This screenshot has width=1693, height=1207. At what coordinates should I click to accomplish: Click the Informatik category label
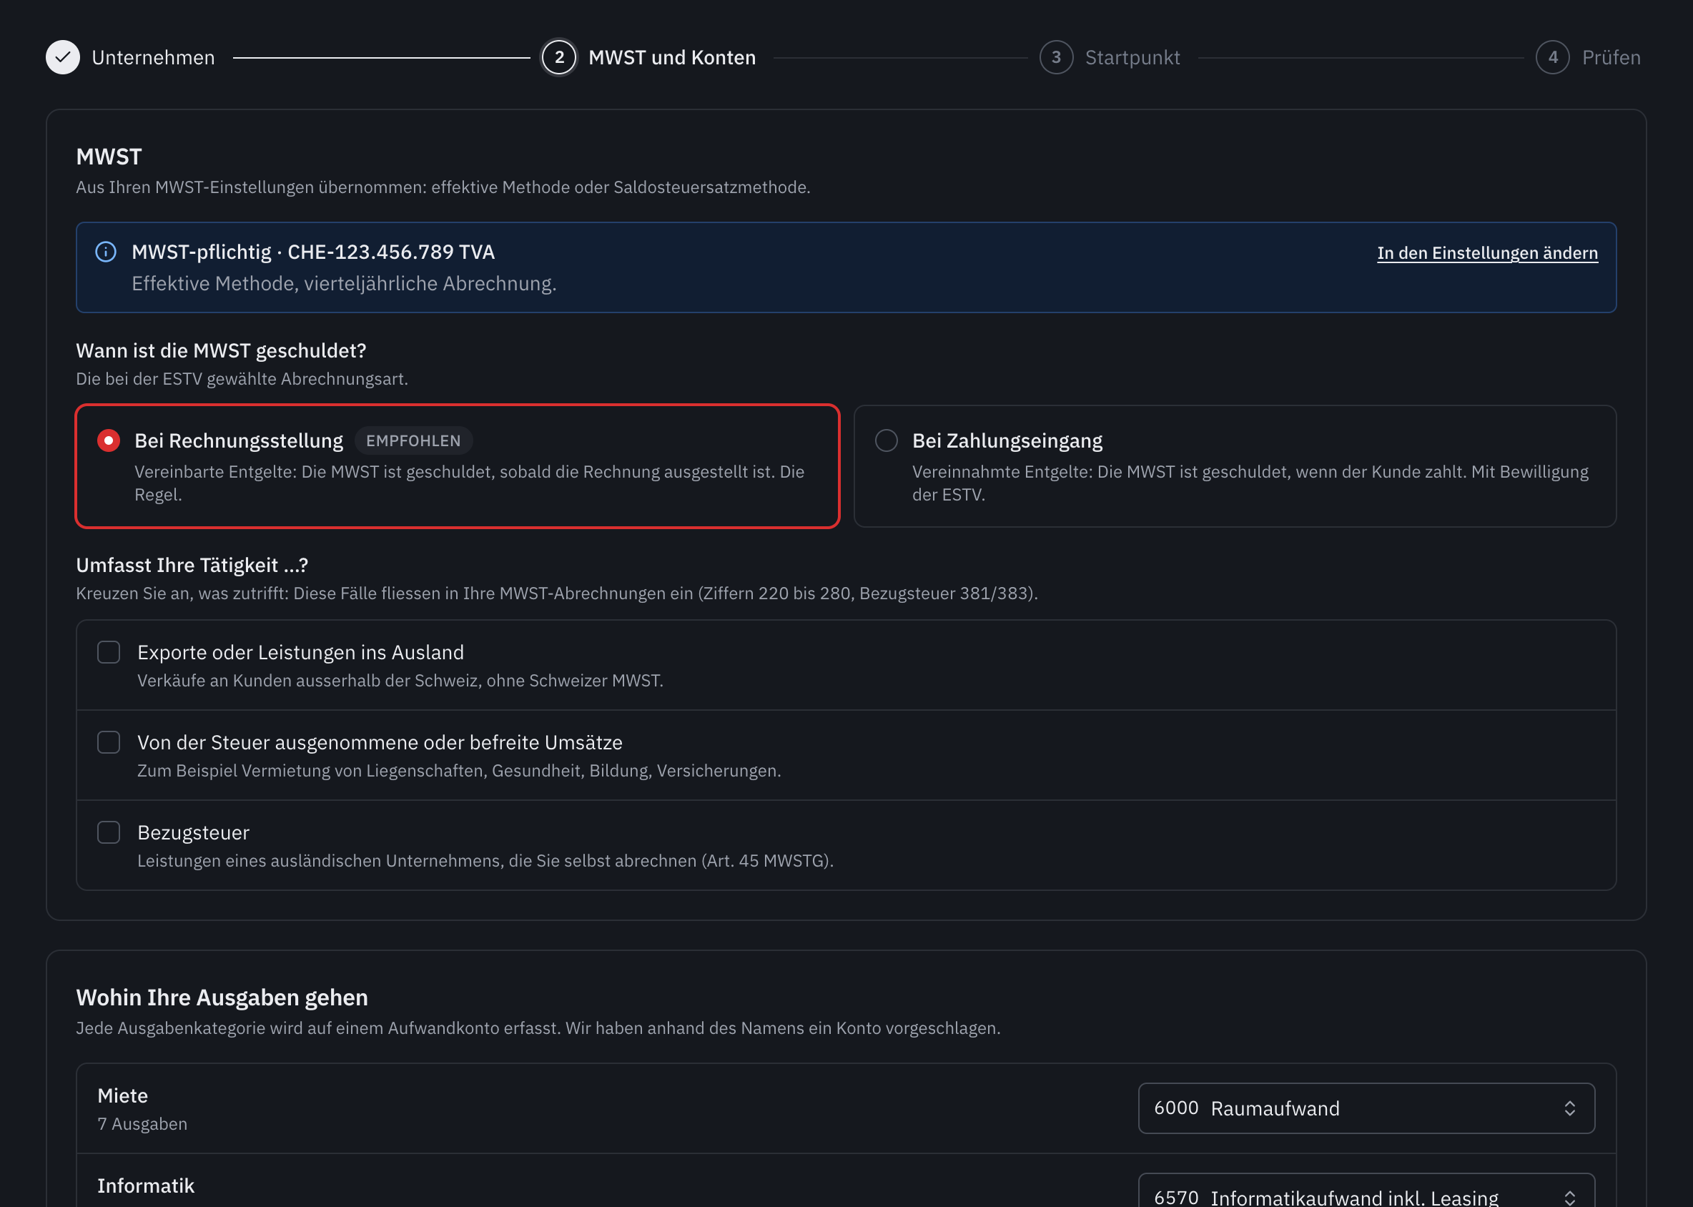(146, 1186)
